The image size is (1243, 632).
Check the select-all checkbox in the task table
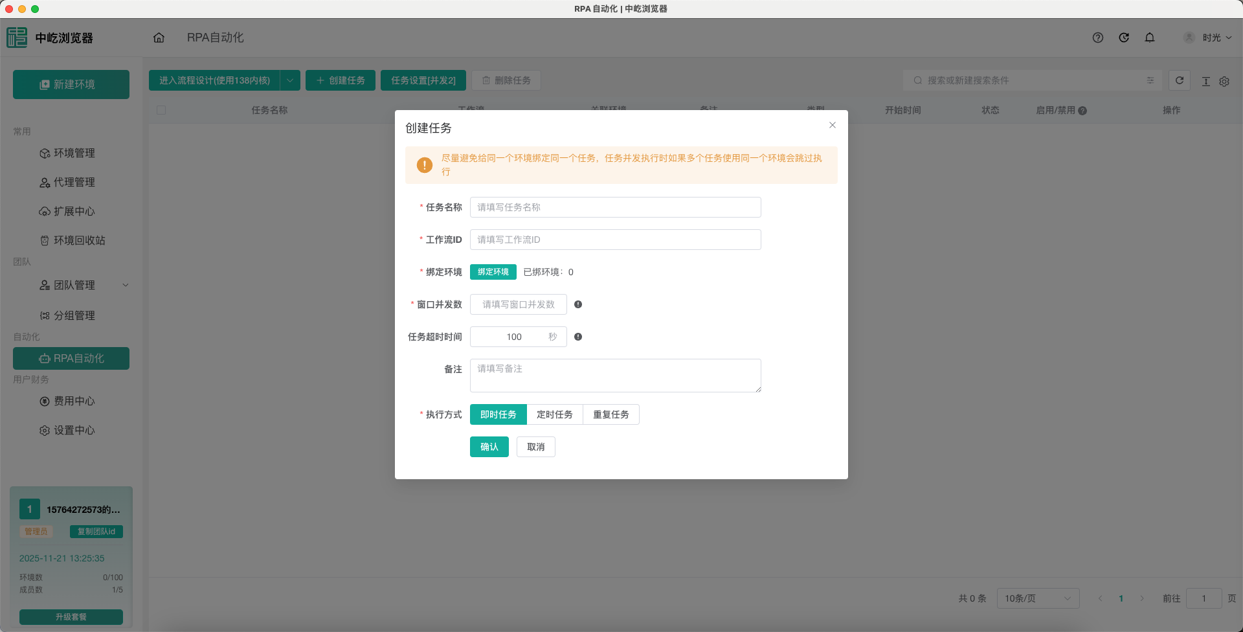(161, 110)
